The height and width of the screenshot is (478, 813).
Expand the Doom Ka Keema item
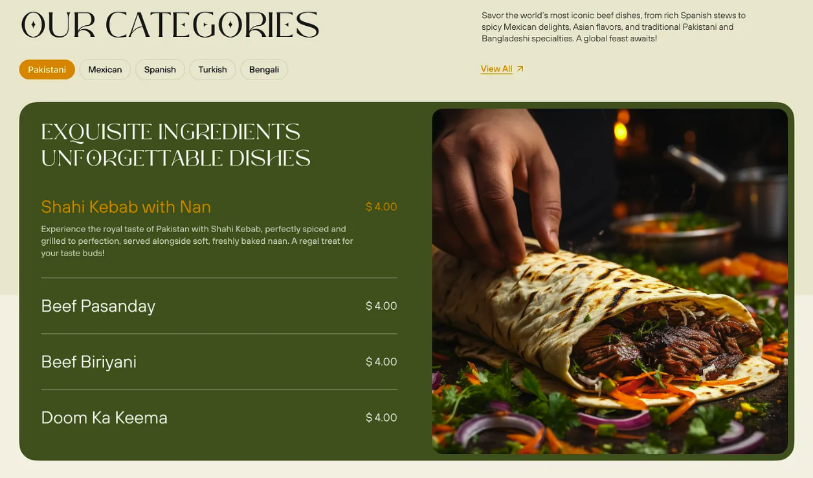pyautogui.click(x=219, y=417)
